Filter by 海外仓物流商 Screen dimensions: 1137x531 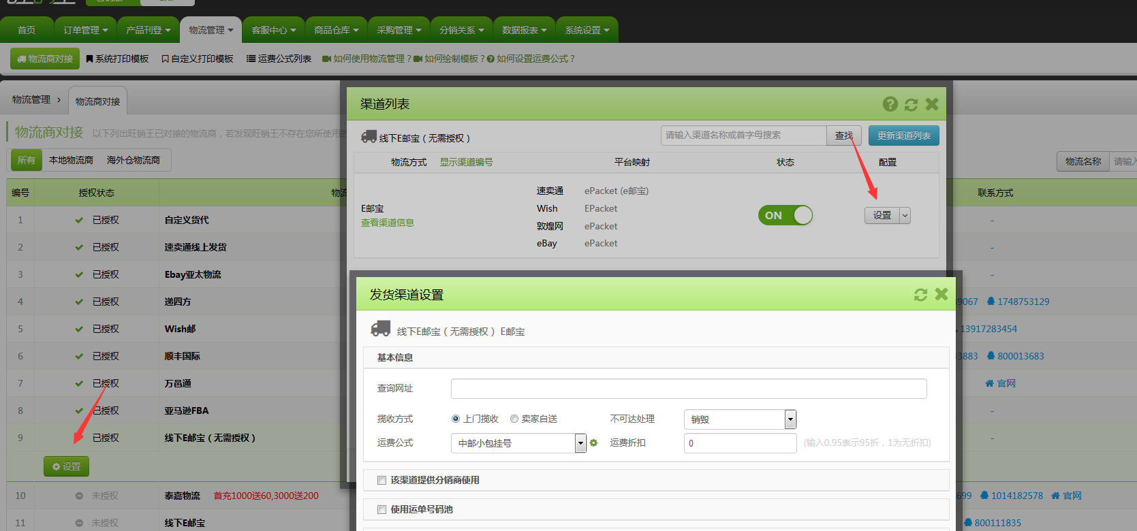click(134, 160)
